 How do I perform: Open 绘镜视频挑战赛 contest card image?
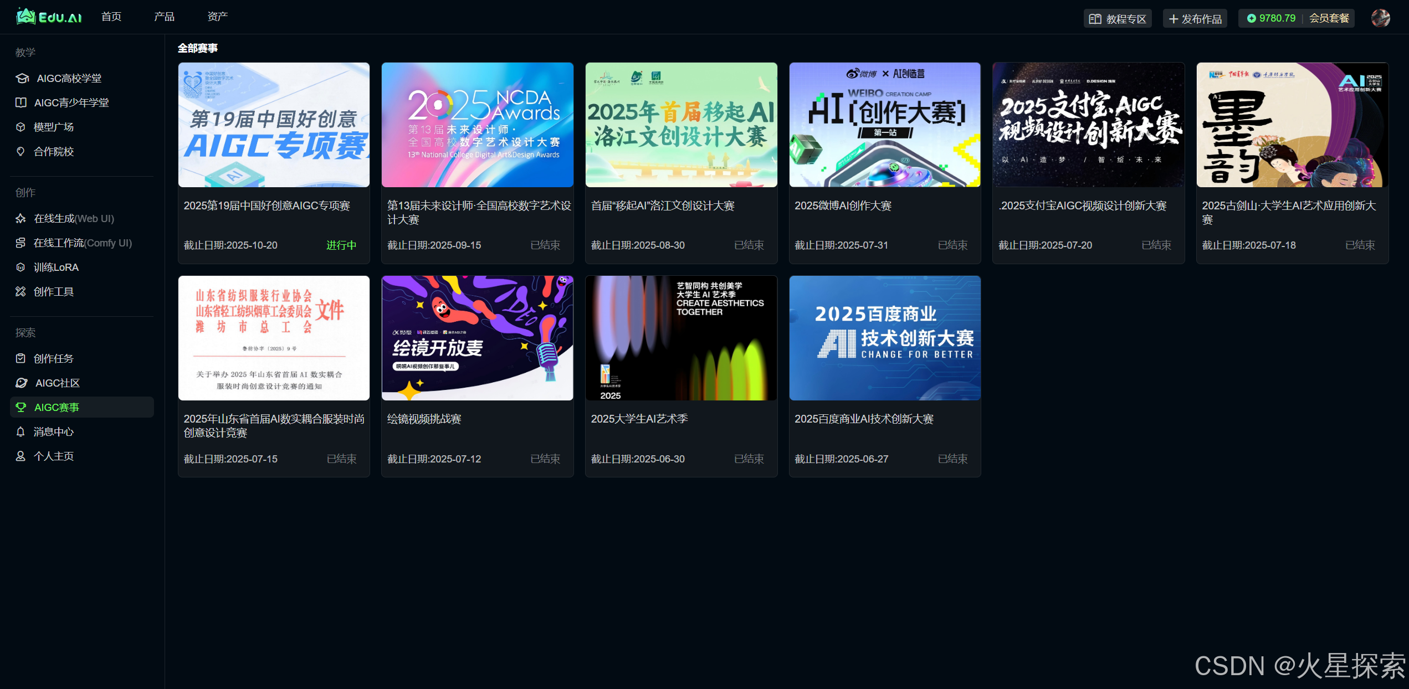point(477,338)
